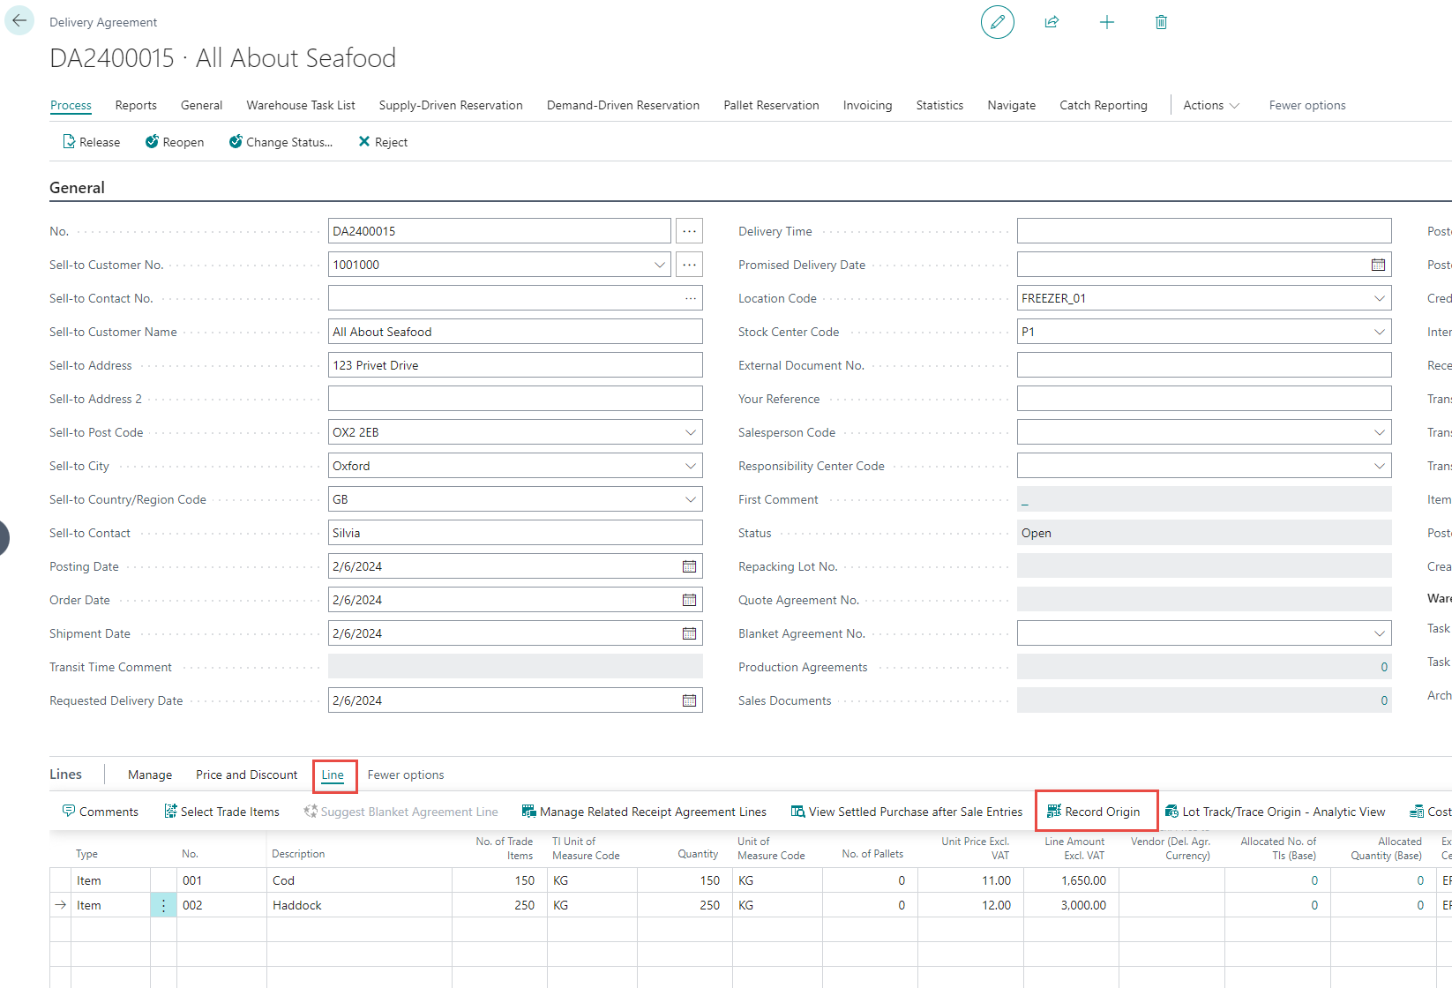Switch to the Catch Reporting tab
The width and height of the screenshot is (1452, 988).
pyautogui.click(x=1103, y=105)
